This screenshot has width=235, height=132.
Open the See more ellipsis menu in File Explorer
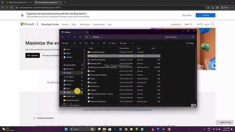pos(133,43)
